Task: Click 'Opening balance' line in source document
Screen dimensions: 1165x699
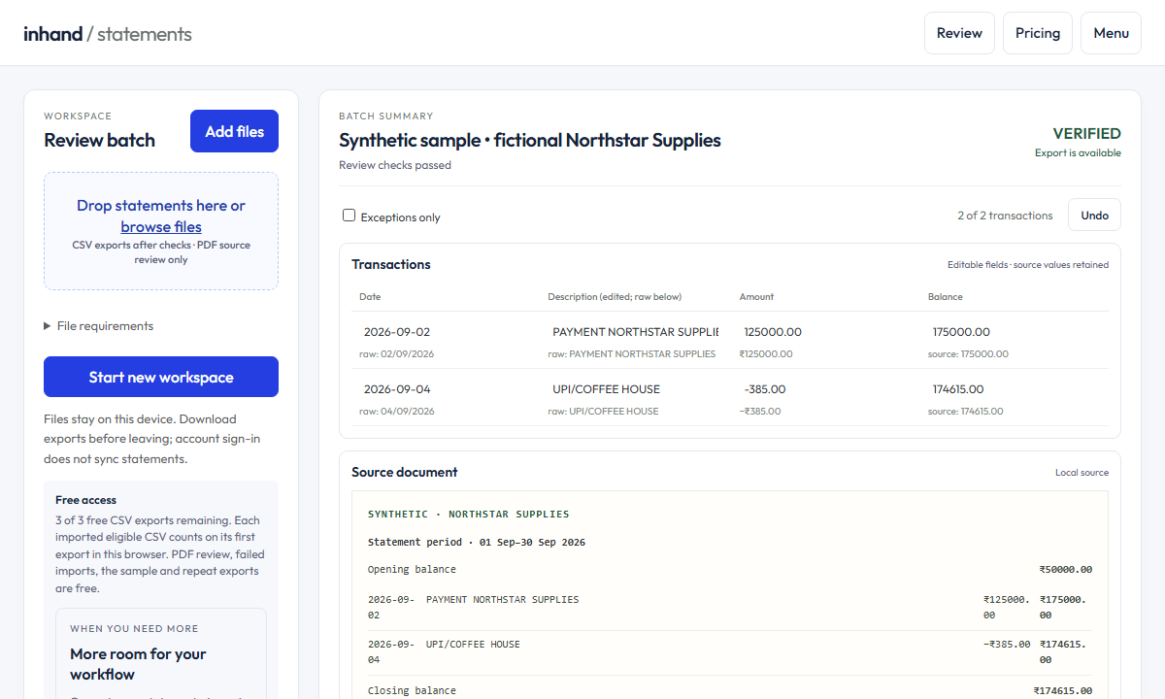Action: click(412, 569)
